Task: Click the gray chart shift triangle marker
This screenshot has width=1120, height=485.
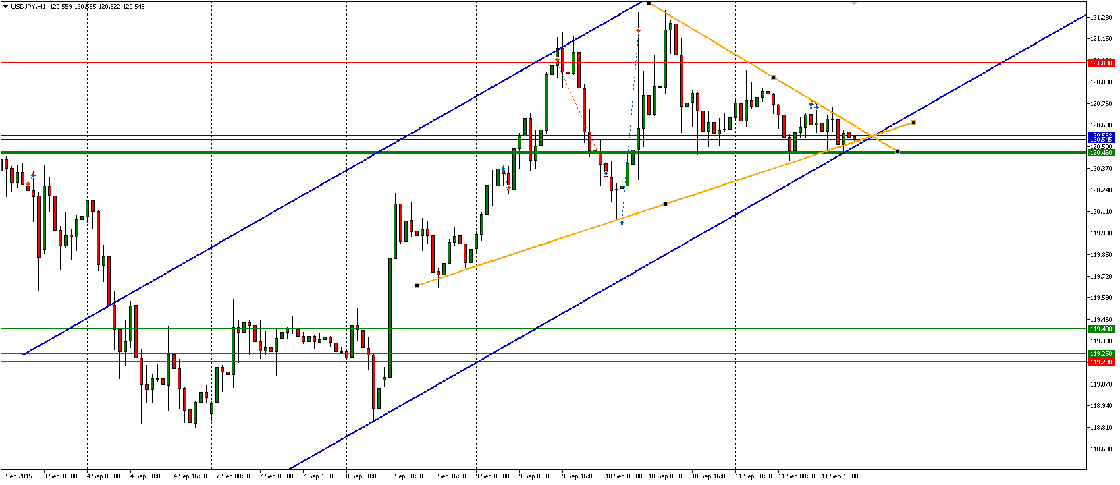Action: pos(855,3)
